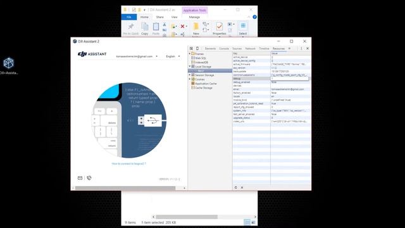Open the File menu in Explorer
The image size is (405, 228).
(129, 17)
